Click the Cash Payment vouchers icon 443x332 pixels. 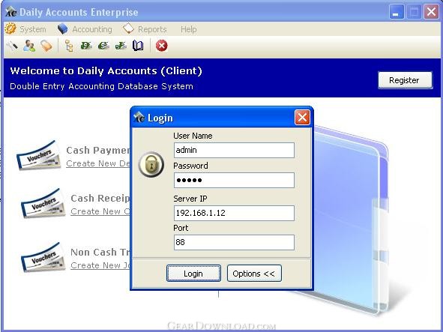[38, 155]
